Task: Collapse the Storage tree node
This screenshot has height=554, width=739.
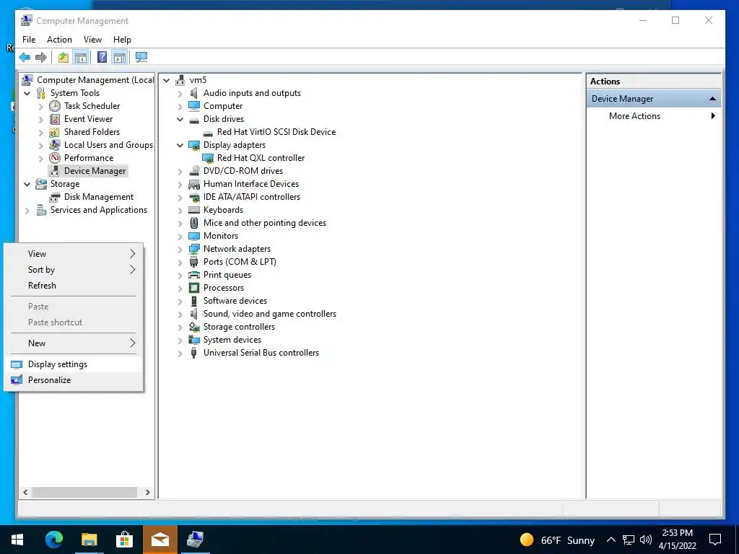Action: pos(27,184)
